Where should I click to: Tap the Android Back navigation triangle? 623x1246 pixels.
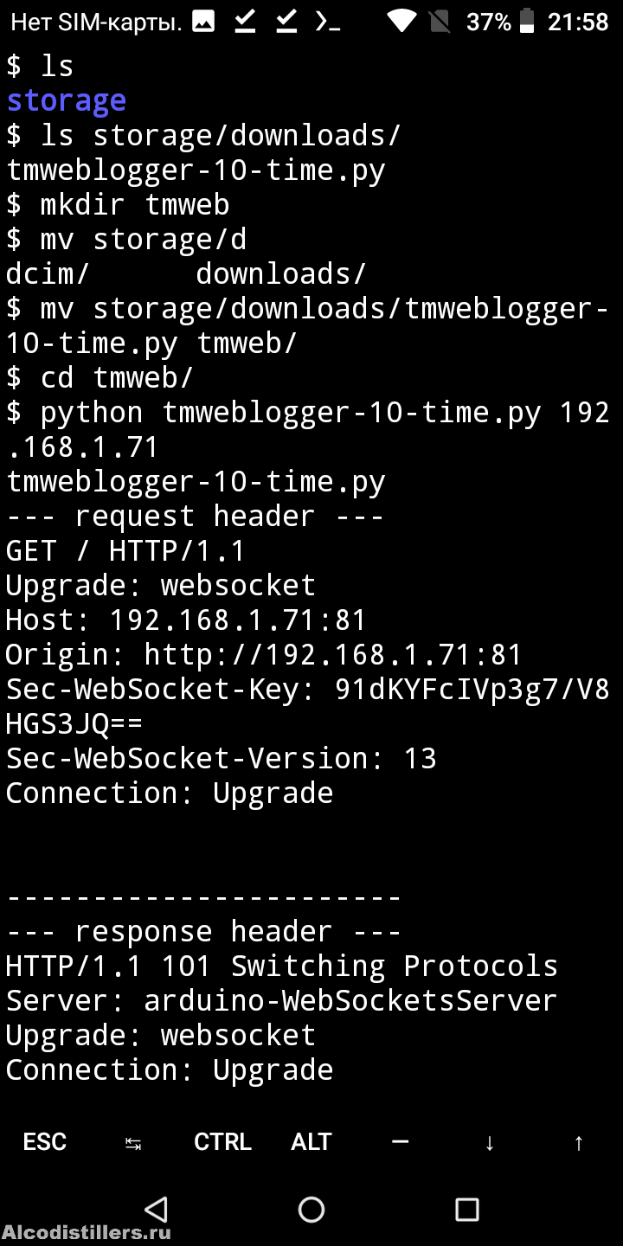[156, 1209]
